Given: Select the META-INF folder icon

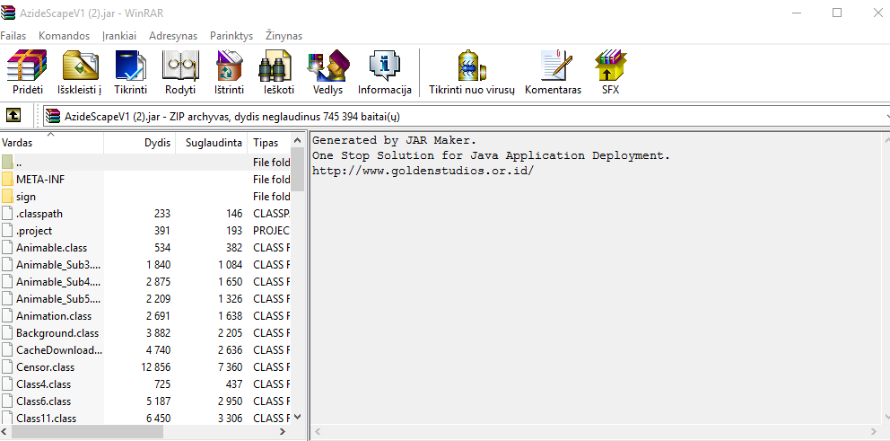Looking at the screenshot, I should [7, 180].
